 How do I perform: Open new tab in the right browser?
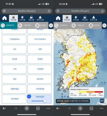80,108
